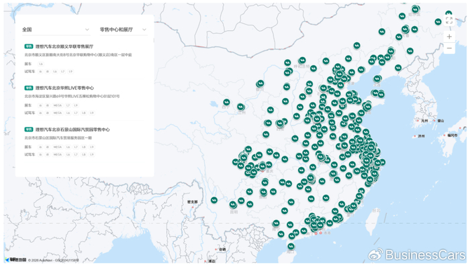
Task: Open the 全国 region dropdown
Action: point(56,30)
